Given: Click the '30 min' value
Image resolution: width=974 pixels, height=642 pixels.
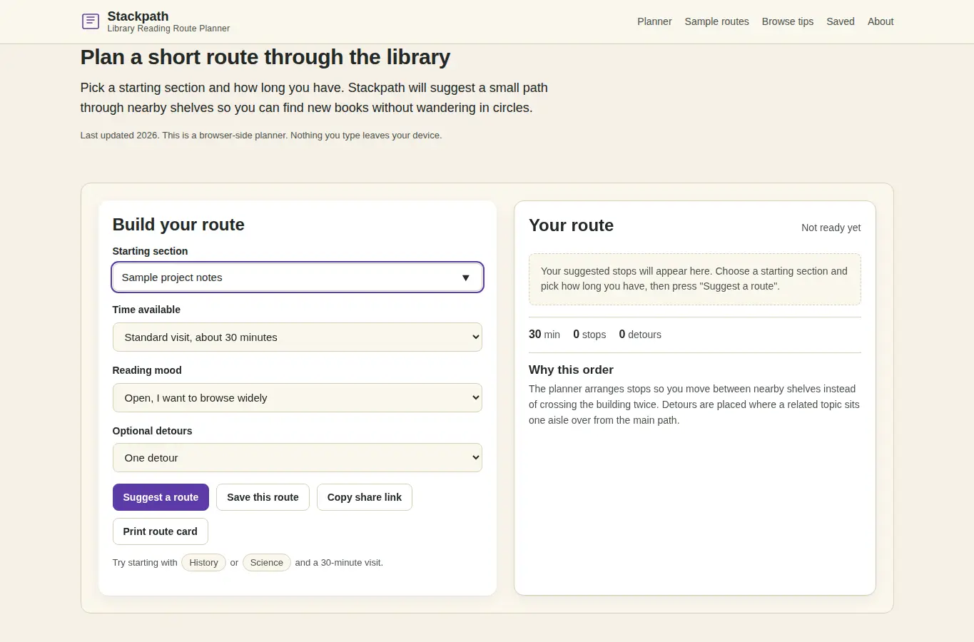Looking at the screenshot, I should pos(544,335).
